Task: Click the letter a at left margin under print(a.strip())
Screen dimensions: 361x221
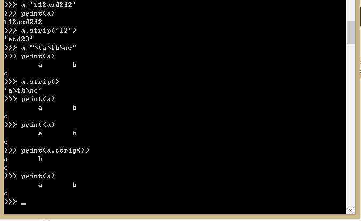Action: point(6,159)
